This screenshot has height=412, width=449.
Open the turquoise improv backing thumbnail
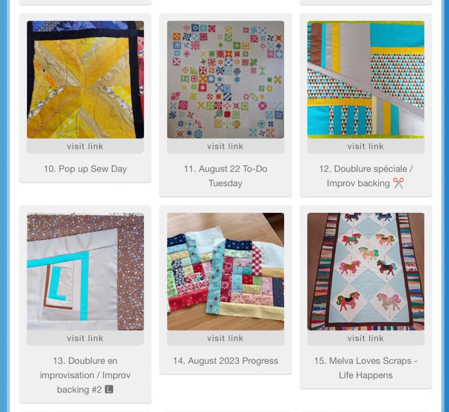pos(366,80)
